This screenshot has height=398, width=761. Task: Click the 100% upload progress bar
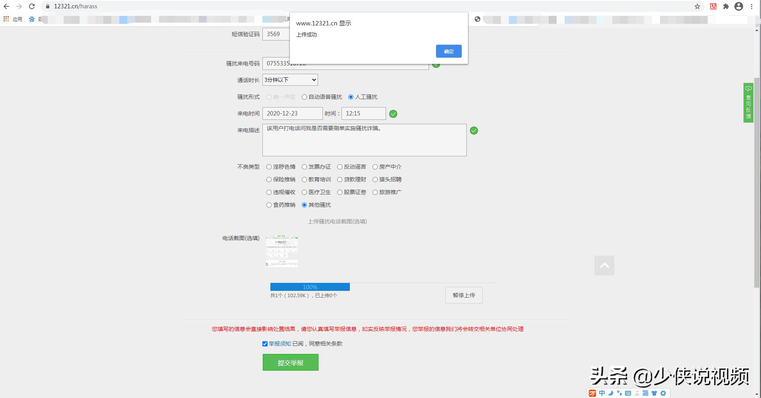(310, 286)
